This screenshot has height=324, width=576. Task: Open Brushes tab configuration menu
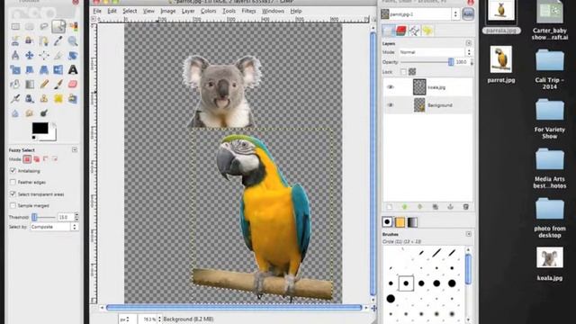pos(468,234)
